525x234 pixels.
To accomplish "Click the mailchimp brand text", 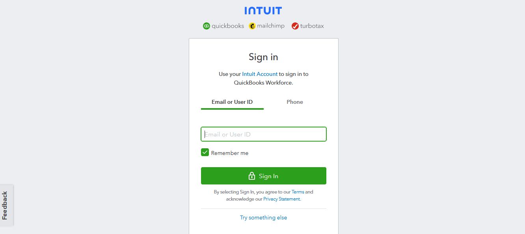I will coord(271,26).
